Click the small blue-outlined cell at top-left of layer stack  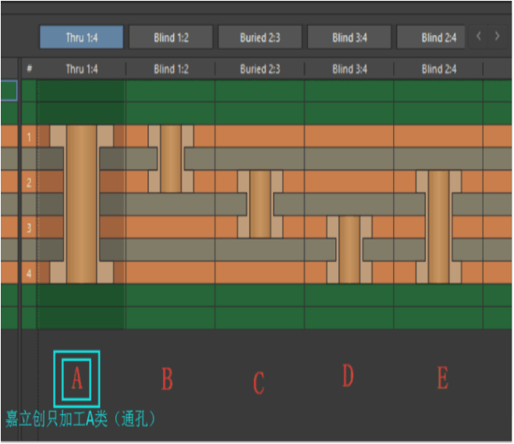[9, 91]
